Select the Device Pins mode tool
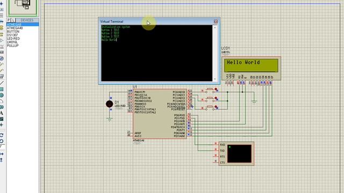This screenshot has width=344, height=193. [x=1, y=41]
